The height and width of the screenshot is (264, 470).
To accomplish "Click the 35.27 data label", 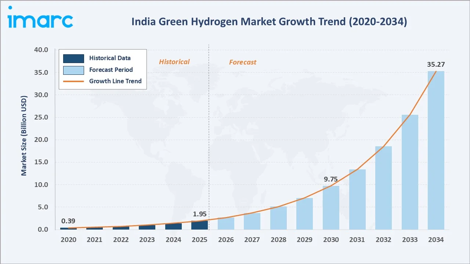I will (436, 65).
